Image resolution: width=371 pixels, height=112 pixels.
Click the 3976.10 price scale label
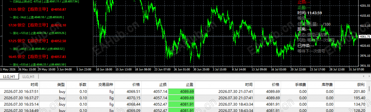coord(364,56)
